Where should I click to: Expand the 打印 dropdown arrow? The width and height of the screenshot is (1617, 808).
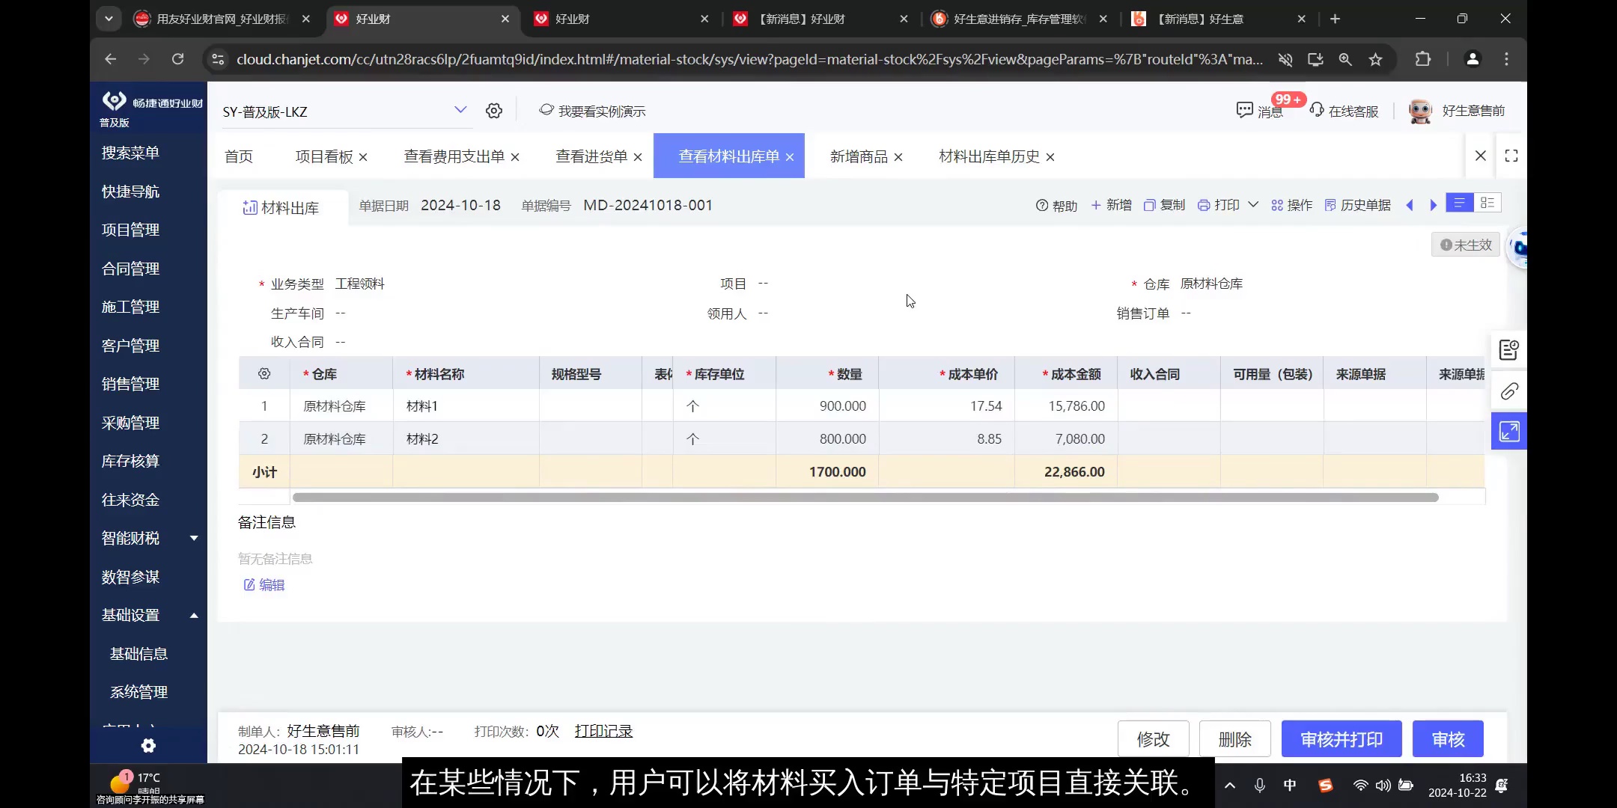click(x=1253, y=205)
